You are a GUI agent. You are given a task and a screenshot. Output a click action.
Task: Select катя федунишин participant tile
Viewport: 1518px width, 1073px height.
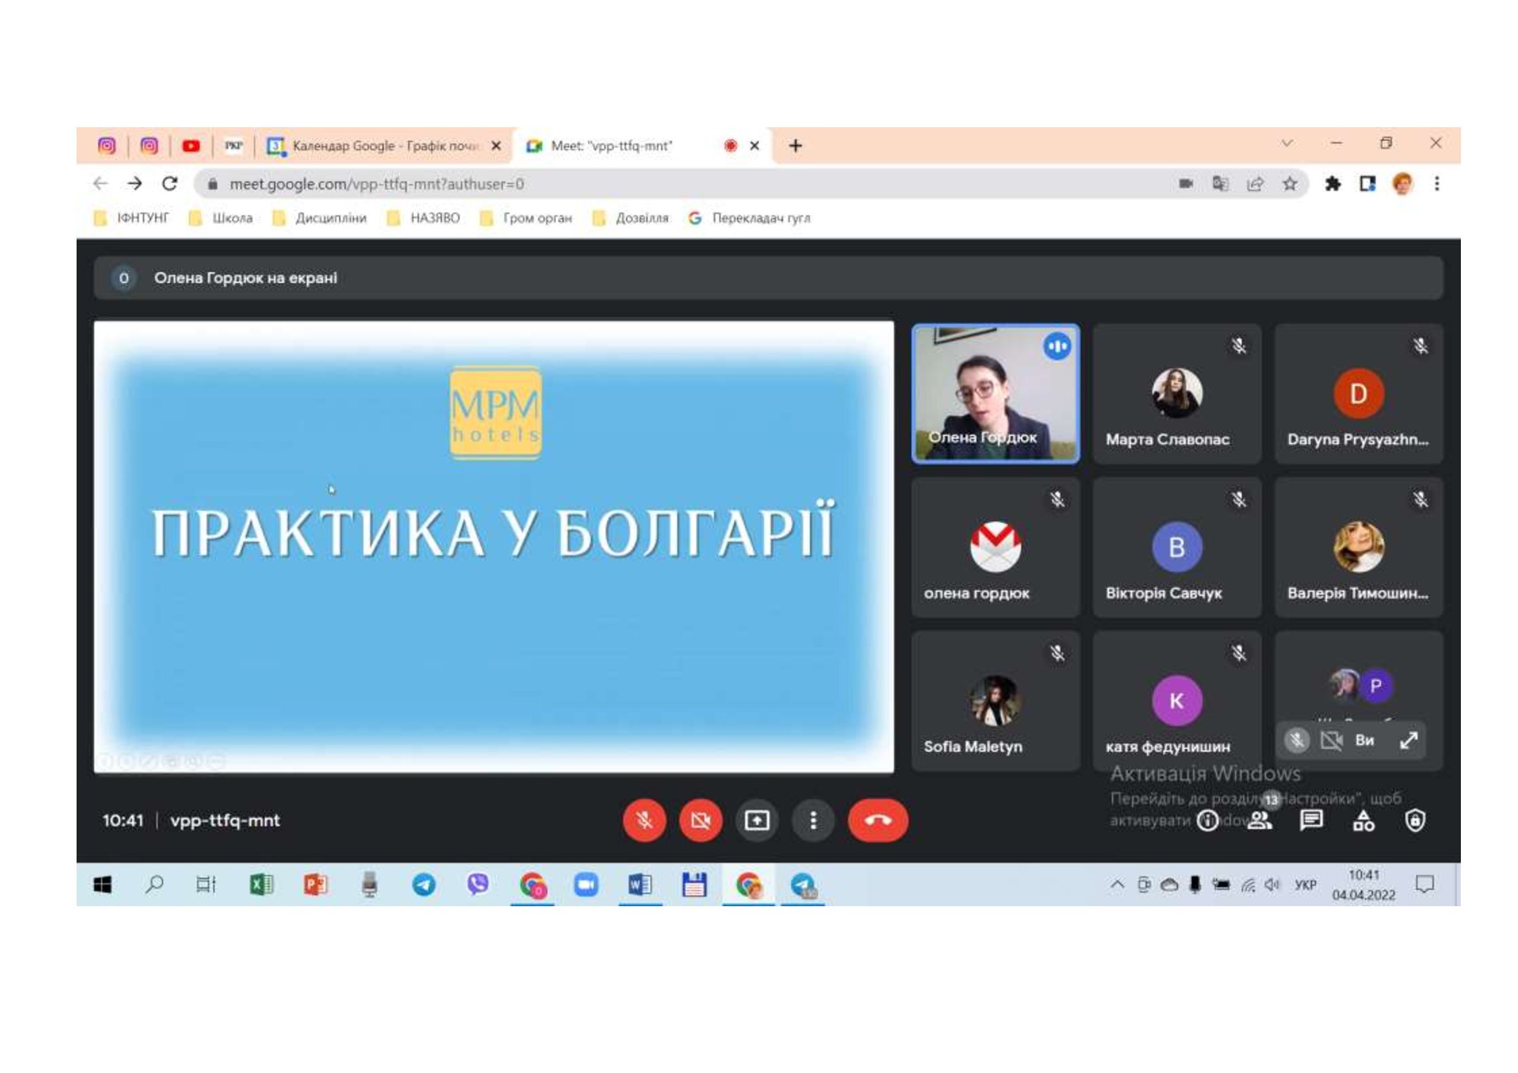tap(1177, 701)
